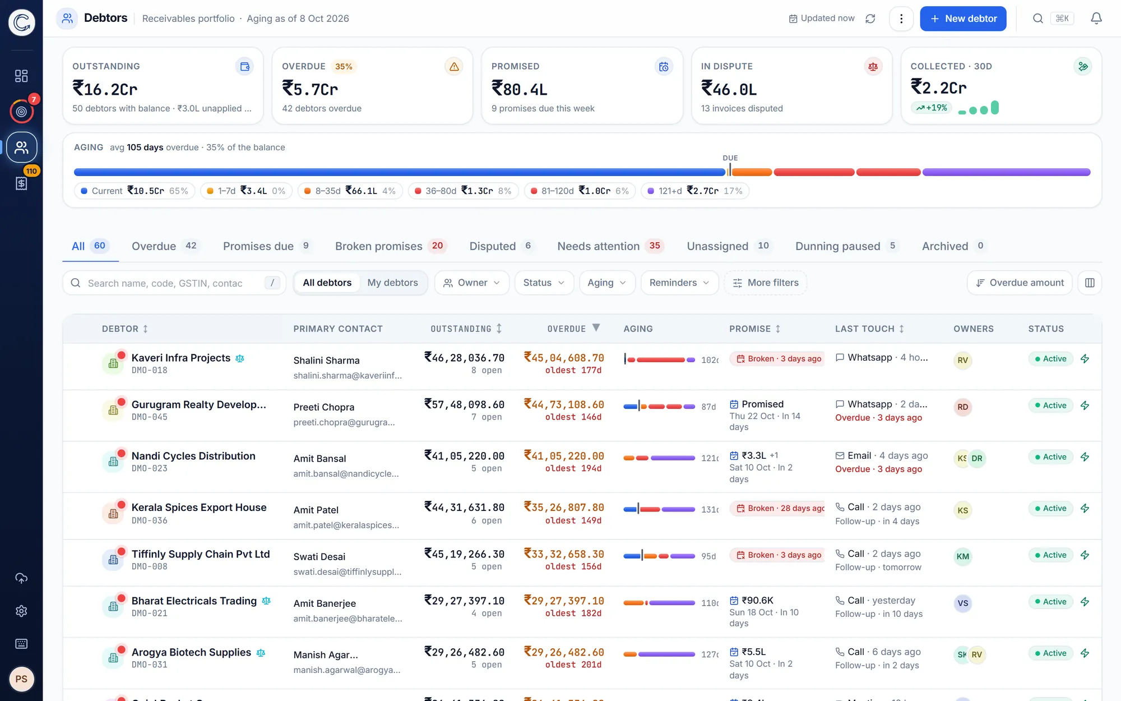Open the notifications bell

pos(1096,19)
